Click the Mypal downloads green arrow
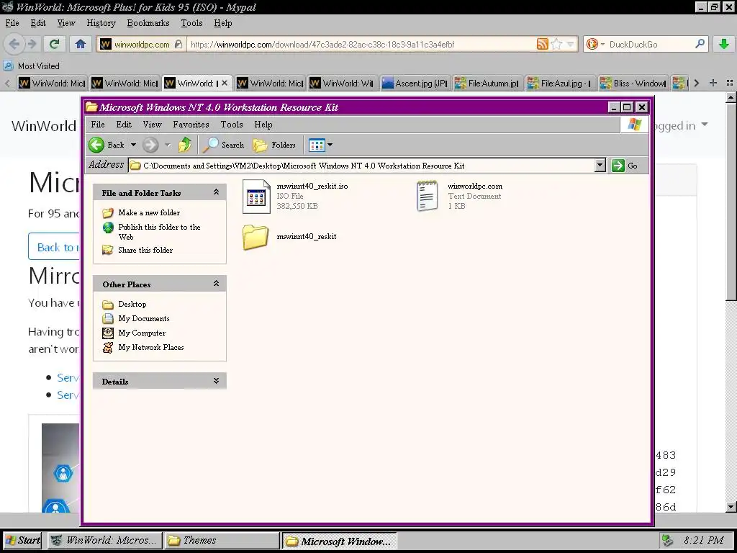Screen dimensions: 737x553 click(x=724, y=44)
